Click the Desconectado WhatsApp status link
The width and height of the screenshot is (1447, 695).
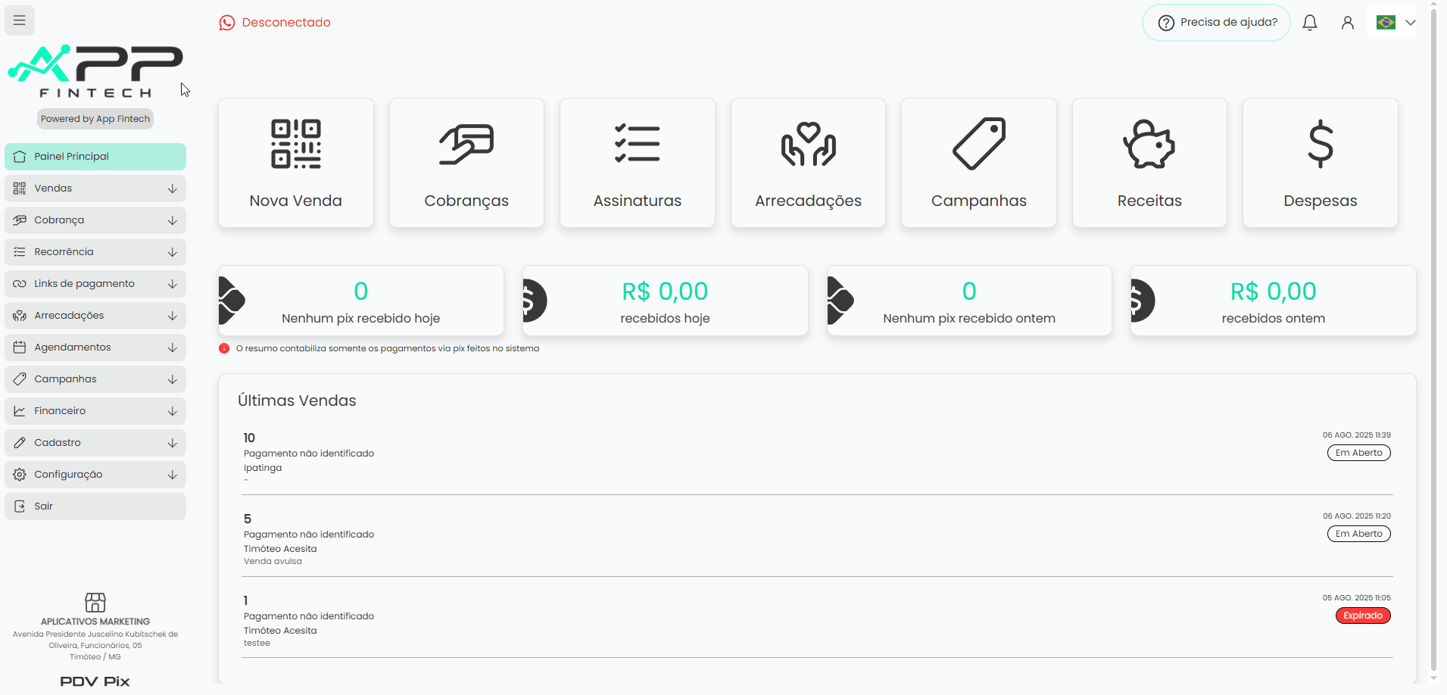click(x=275, y=23)
